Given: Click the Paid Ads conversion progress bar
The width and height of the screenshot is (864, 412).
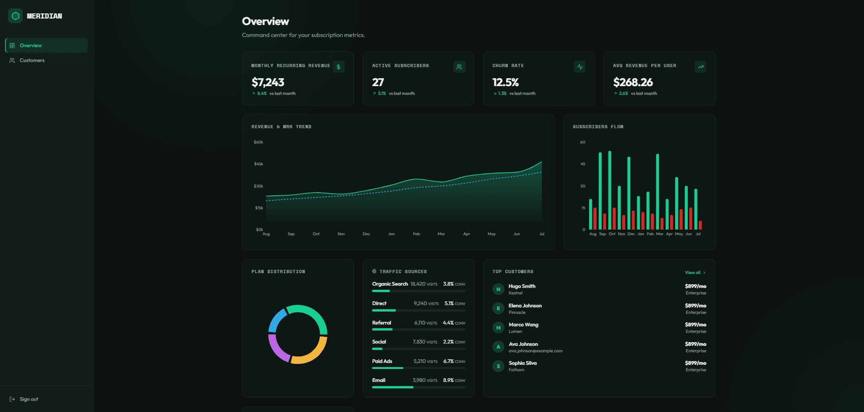Looking at the screenshot, I should tap(419, 368).
